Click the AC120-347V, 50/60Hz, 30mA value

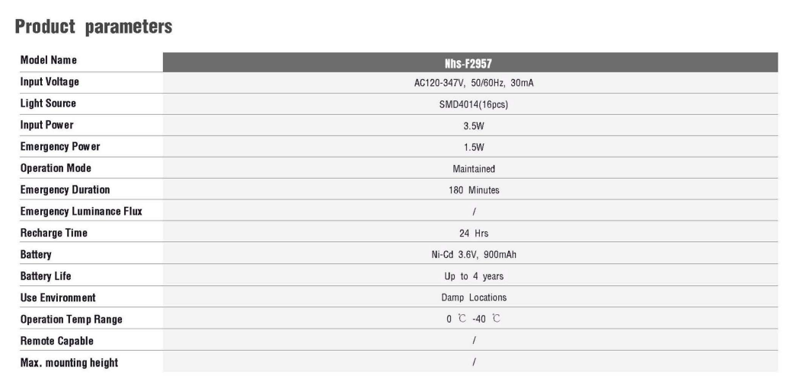coord(474,83)
